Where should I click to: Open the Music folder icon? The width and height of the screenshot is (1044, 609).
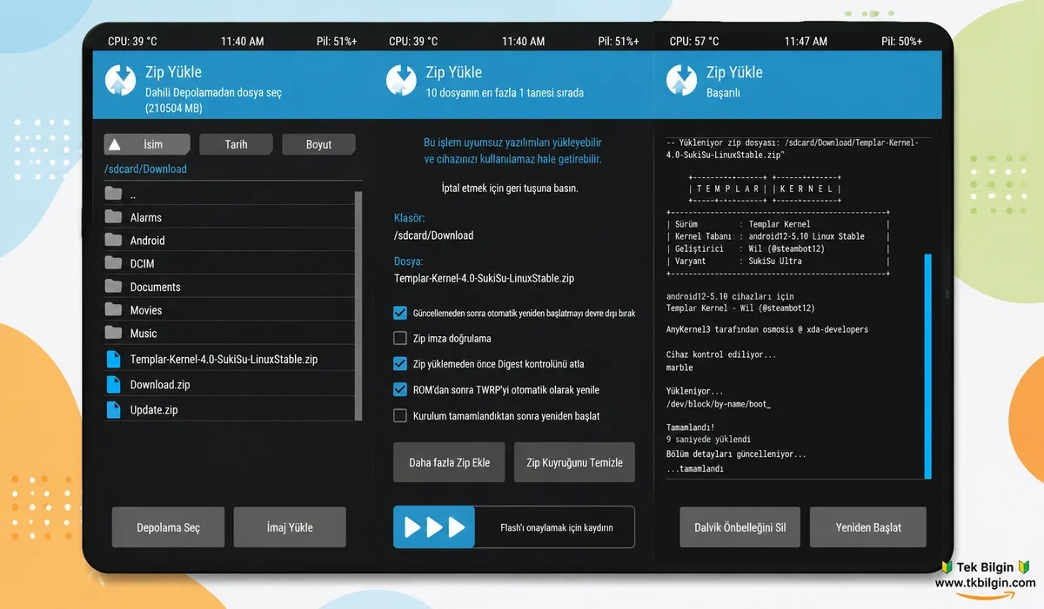coord(113,333)
